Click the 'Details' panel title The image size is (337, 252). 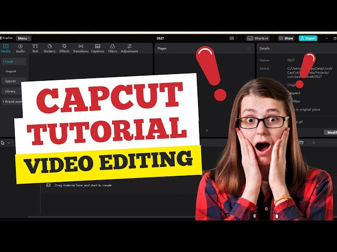point(264,48)
